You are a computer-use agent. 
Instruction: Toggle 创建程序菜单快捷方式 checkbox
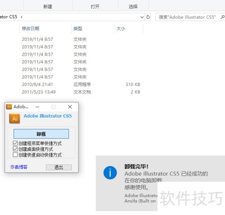pos(15,143)
